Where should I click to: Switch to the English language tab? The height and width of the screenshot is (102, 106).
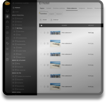pyautogui.click(x=52, y=14)
